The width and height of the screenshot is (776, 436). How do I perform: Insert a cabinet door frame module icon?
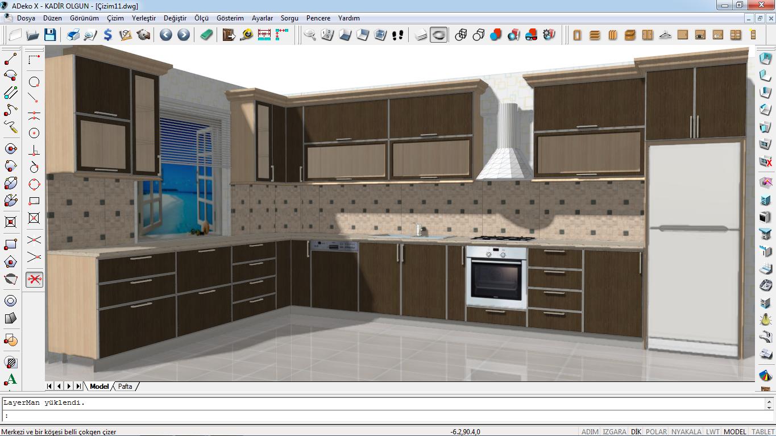[x=578, y=35]
